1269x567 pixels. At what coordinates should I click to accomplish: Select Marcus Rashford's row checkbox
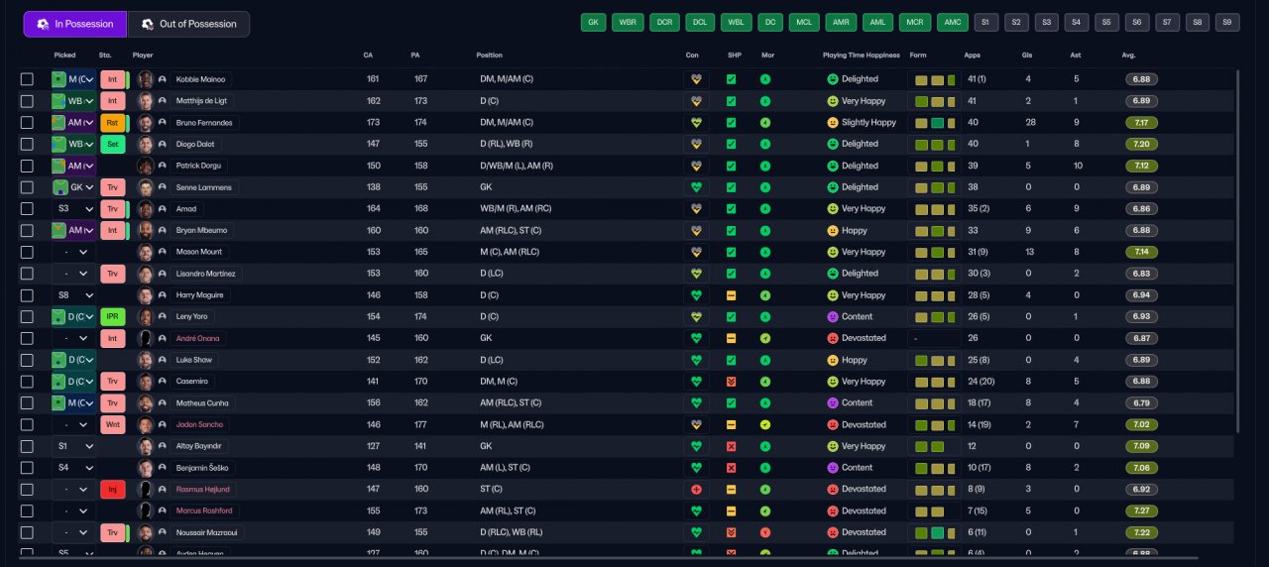pos(27,510)
